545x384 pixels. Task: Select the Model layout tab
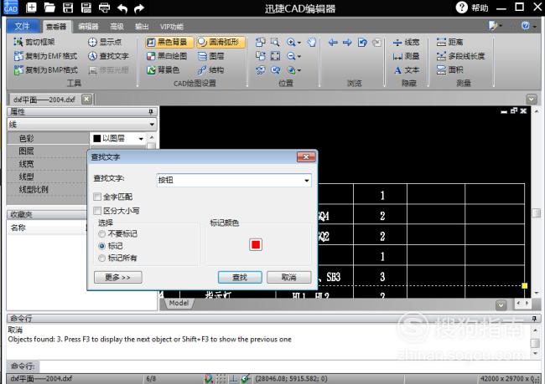click(179, 303)
